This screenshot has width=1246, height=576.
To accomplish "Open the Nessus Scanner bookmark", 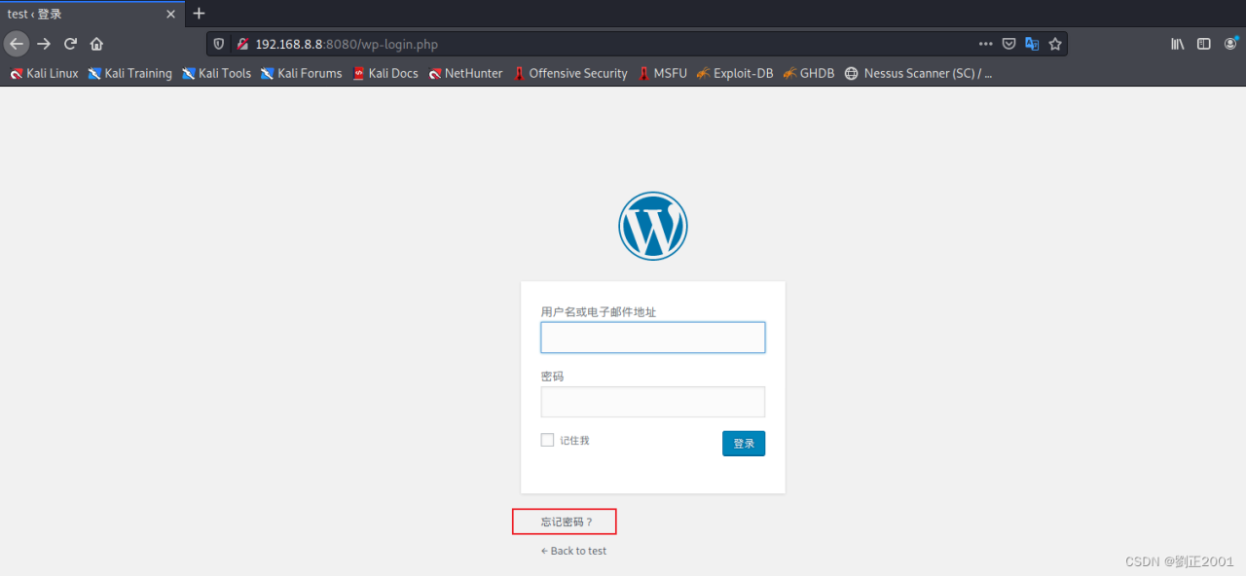I will [919, 73].
